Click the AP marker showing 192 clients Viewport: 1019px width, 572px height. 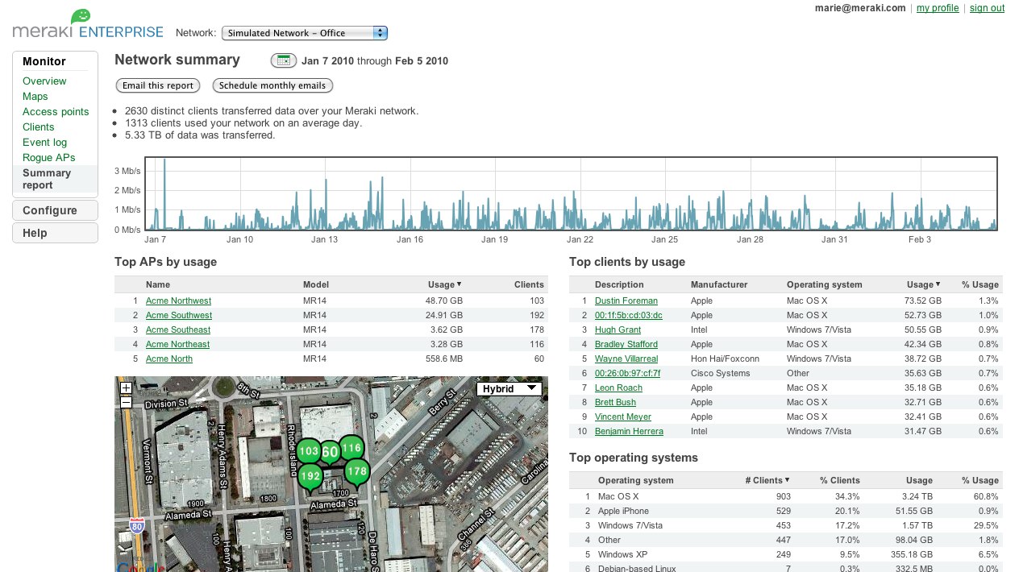310,477
